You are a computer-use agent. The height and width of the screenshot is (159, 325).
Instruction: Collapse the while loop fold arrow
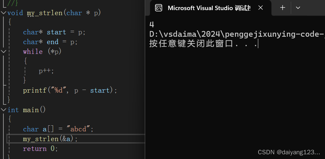click(3, 52)
